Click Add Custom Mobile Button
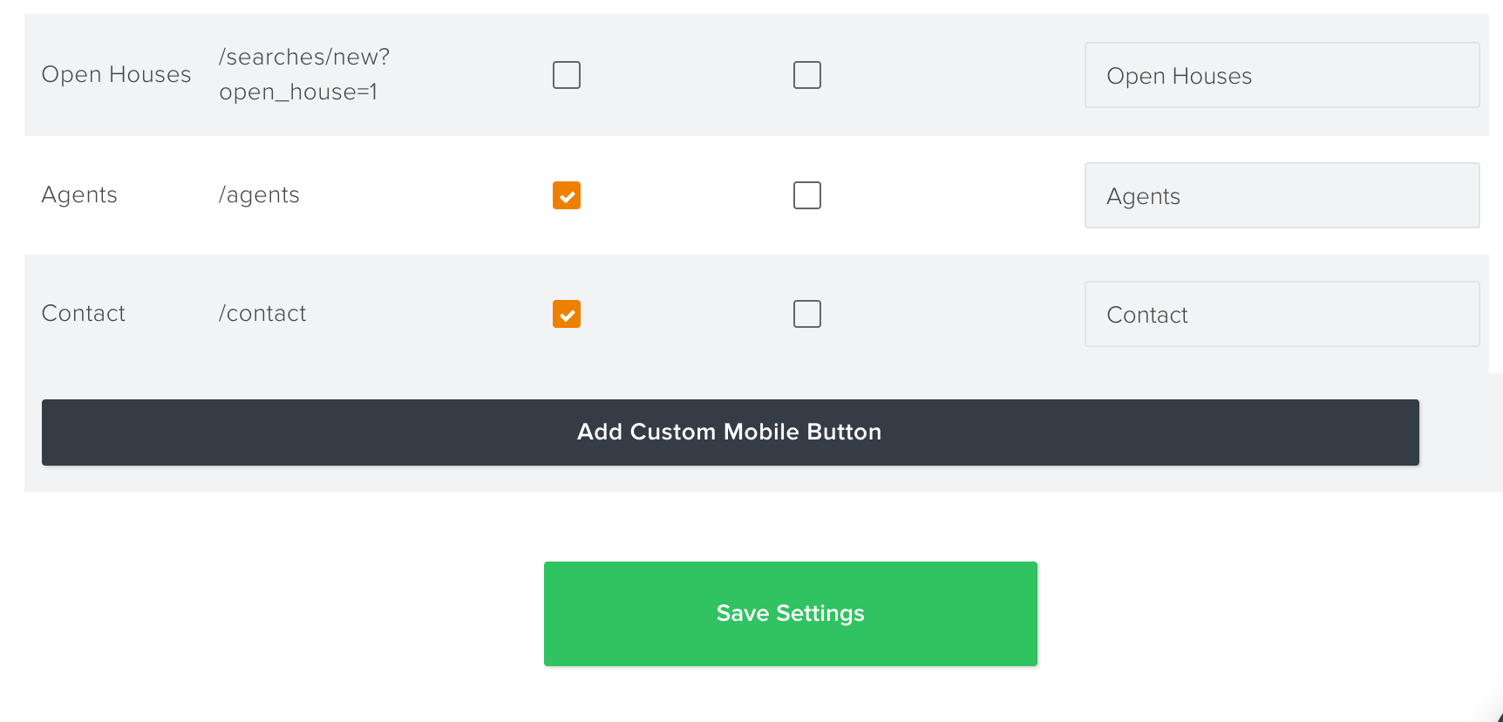 click(x=731, y=433)
